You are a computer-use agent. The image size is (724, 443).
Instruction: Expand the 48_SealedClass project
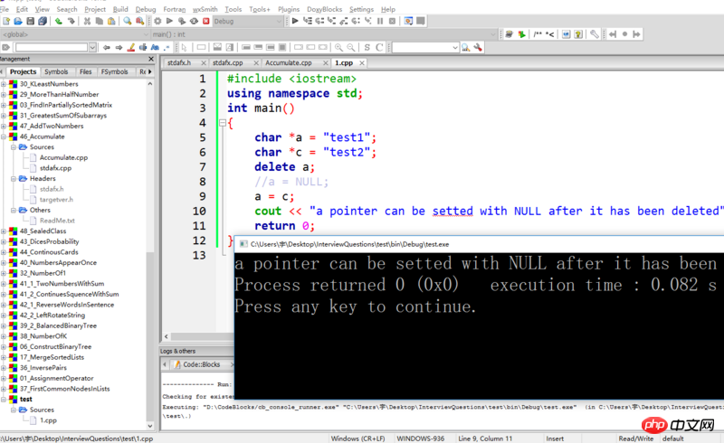coord(4,231)
